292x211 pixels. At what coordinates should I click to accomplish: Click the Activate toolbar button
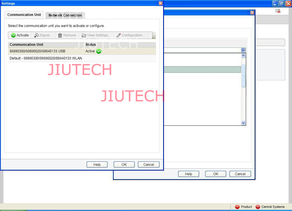(x=20, y=35)
